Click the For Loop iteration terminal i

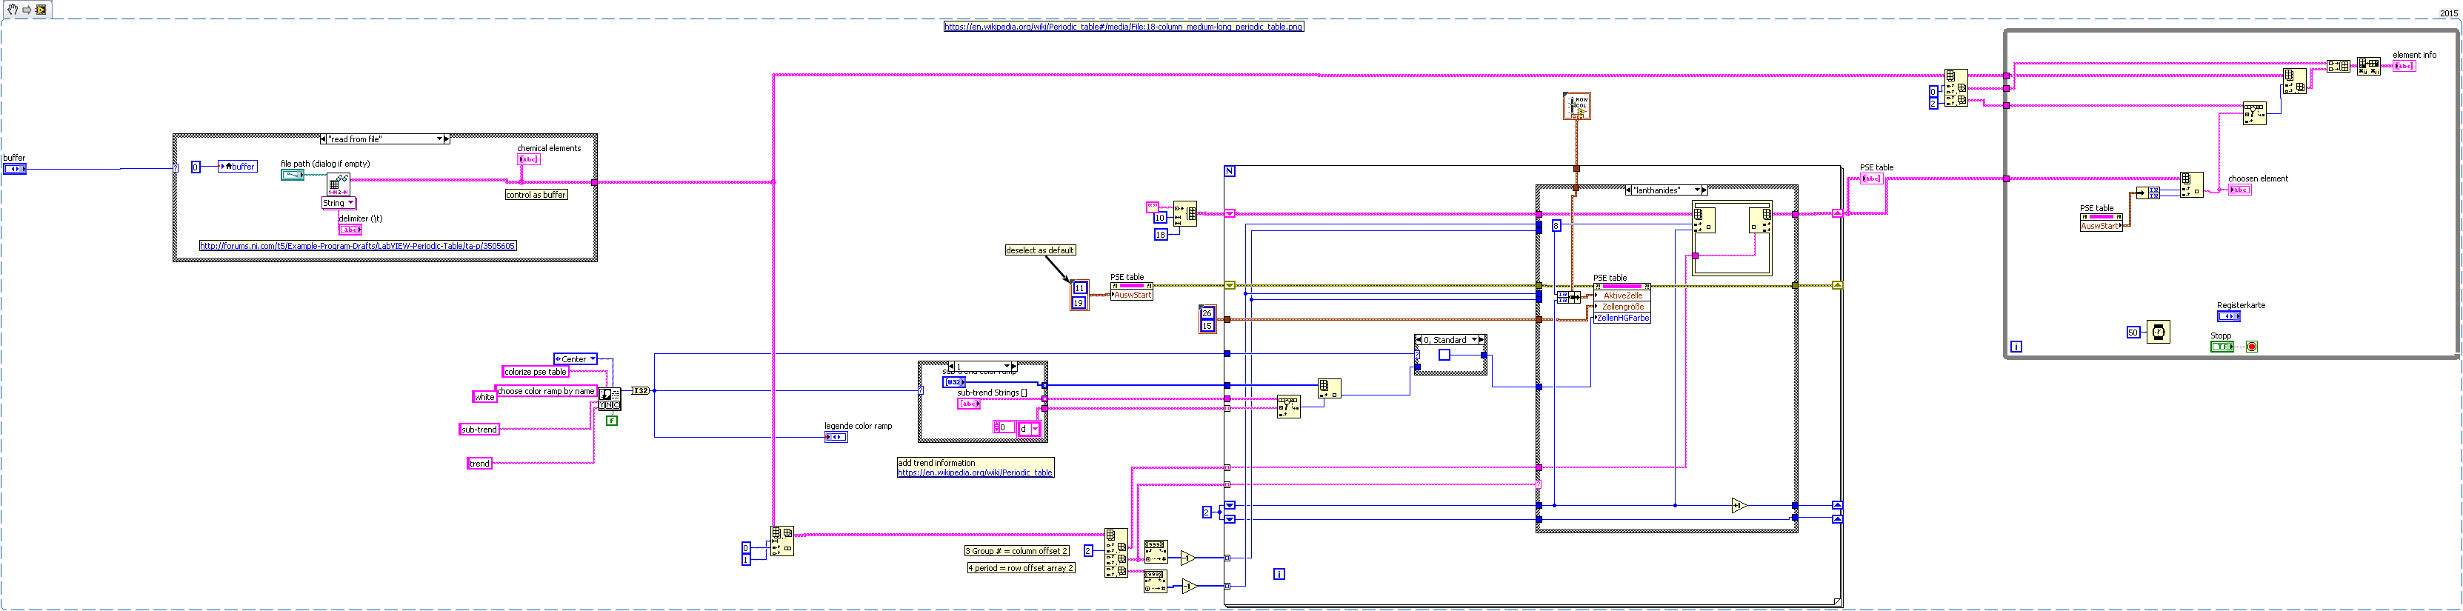click(x=1279, y=574)
